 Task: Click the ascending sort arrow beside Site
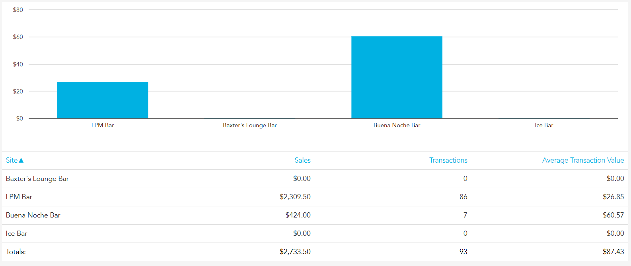21,160
